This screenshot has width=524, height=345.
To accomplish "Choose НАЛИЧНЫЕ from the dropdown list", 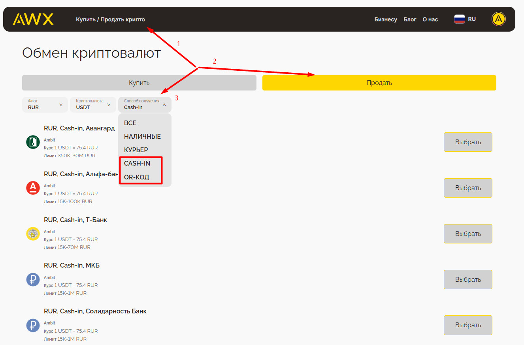I will 142,137.
